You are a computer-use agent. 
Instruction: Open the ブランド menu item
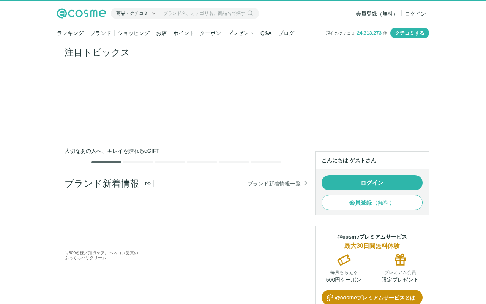[101, 33]
